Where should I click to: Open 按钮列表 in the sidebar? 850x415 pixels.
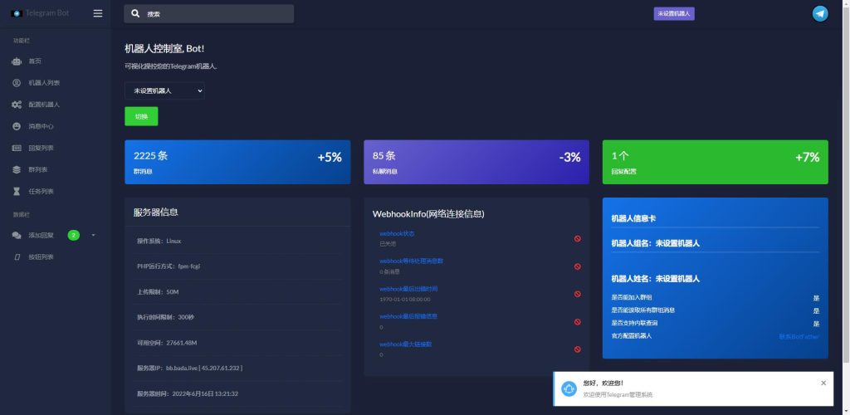[x=41, y=257]
